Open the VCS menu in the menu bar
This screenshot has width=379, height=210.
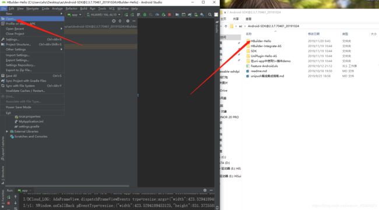pyautogui.click(x=111, y=9)
